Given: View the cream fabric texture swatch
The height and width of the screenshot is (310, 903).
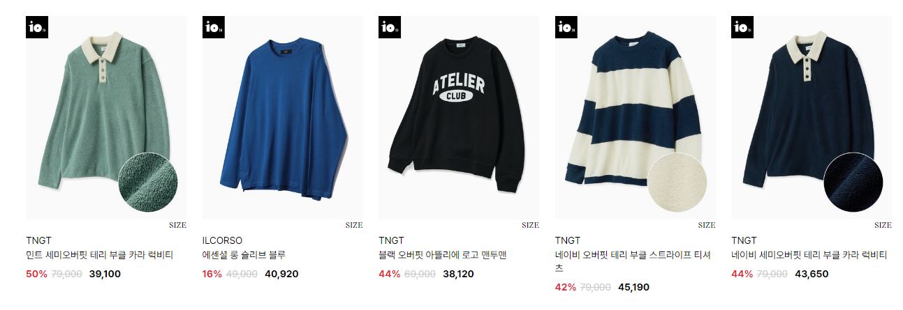Looking at the screenshot, I should [x=677, y=183].
